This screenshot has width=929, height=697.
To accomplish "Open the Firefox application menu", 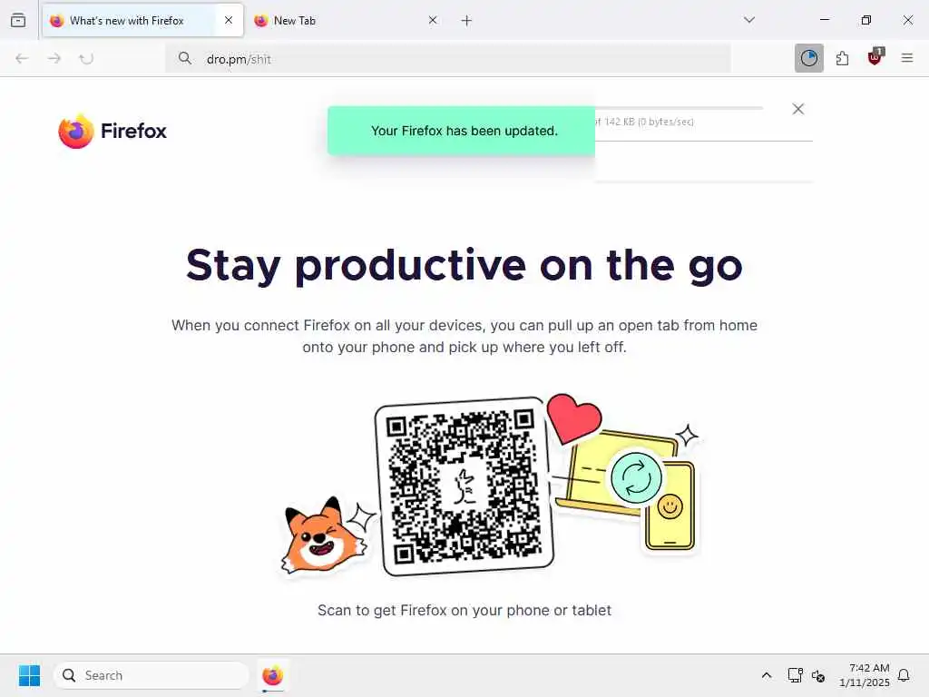I will [907, 58].
